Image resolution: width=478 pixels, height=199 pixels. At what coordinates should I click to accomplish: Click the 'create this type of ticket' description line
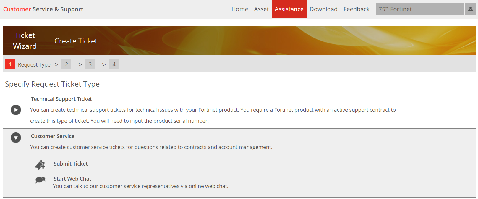coord(119,121)
